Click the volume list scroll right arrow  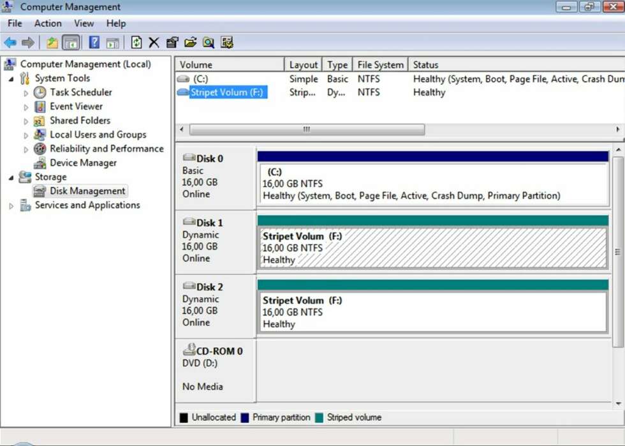[x=618, y=130]
